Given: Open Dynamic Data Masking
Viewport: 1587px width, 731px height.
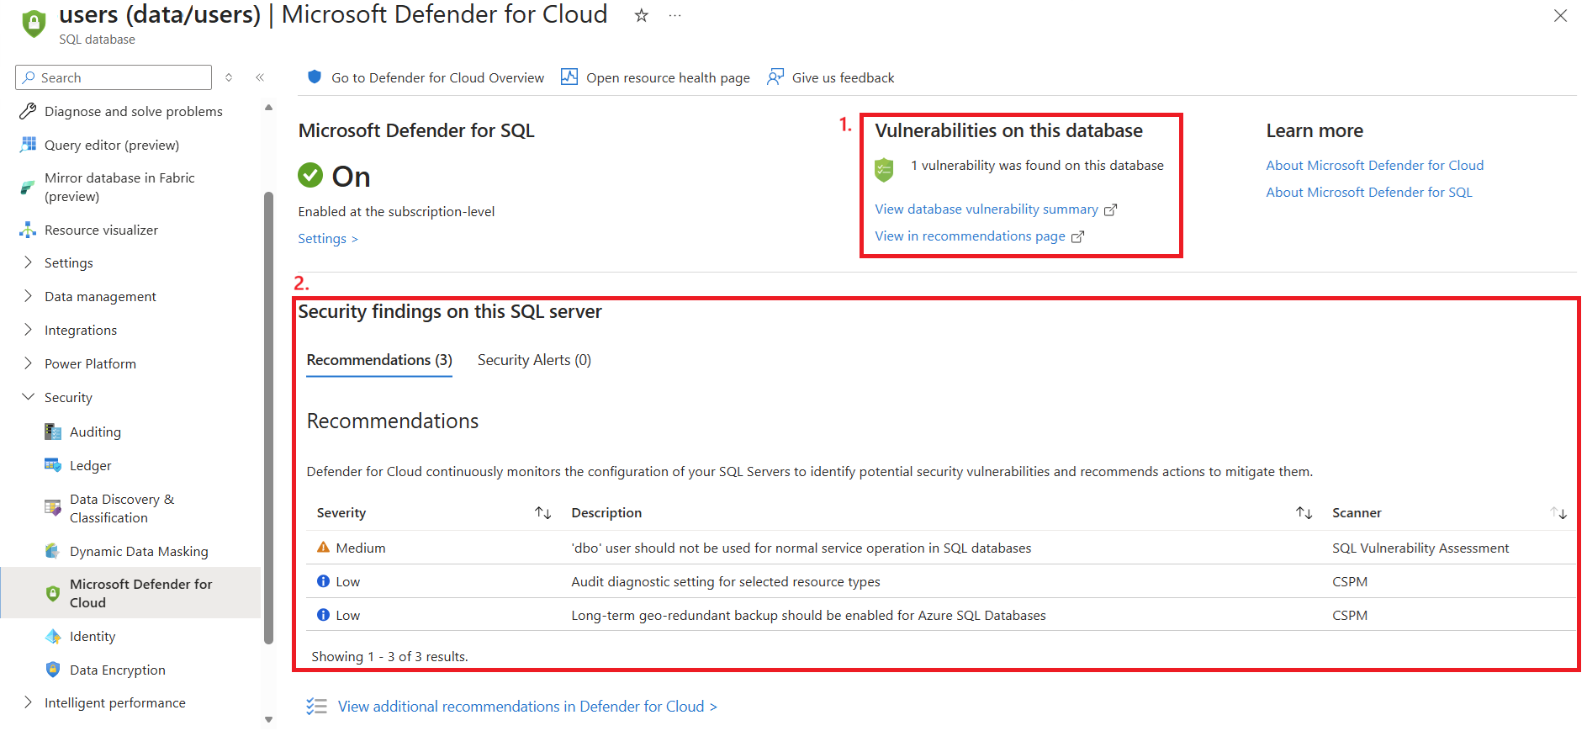Looking at the screenshot, I should point(139,551).
